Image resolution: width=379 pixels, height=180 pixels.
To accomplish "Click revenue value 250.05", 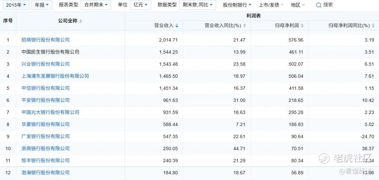I will point(171,148).
